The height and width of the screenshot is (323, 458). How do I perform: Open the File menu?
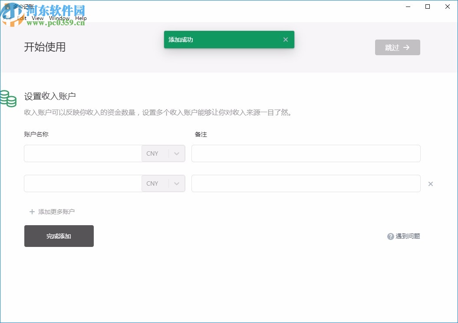click(x=7, y=18)
